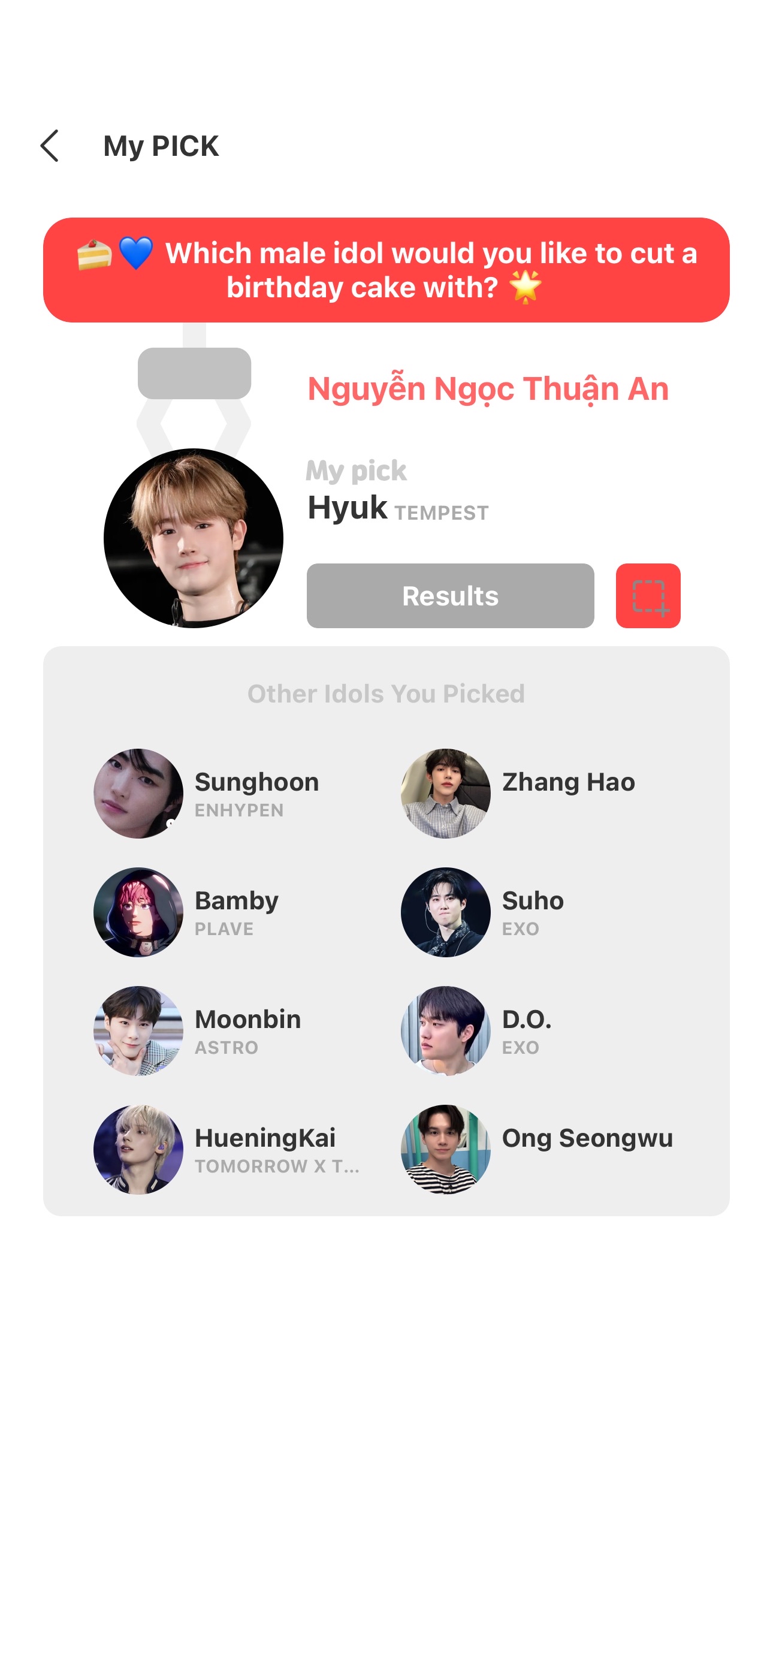This screenshot has height=1676, width=773.
Task: Tap the My PICK page title
Action: click(x=161, y=146)
